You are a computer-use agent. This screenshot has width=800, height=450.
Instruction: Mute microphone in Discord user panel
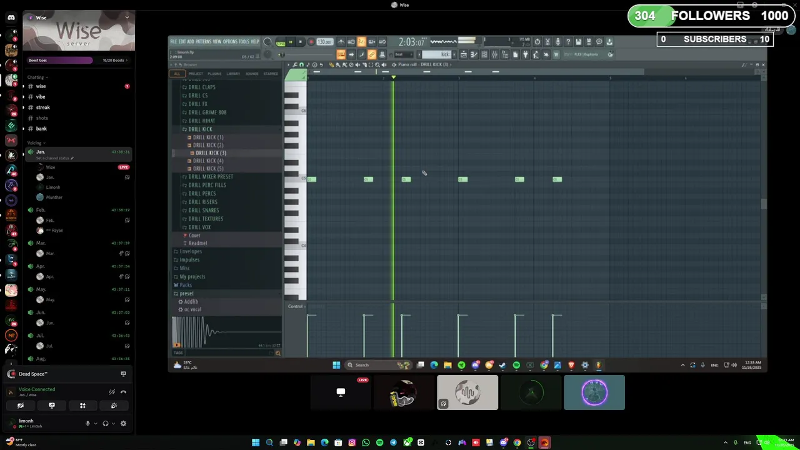click(x=87, y=423)
